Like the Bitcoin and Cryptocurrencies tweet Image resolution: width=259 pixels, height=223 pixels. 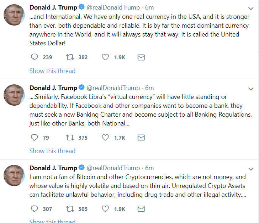click(105, 209)
